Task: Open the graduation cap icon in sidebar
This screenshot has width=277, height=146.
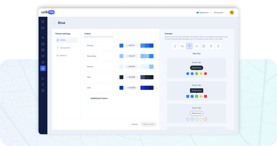Action: (43, 56)
